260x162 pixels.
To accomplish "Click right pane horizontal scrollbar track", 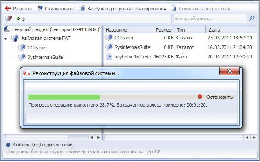I will [174, 137].
